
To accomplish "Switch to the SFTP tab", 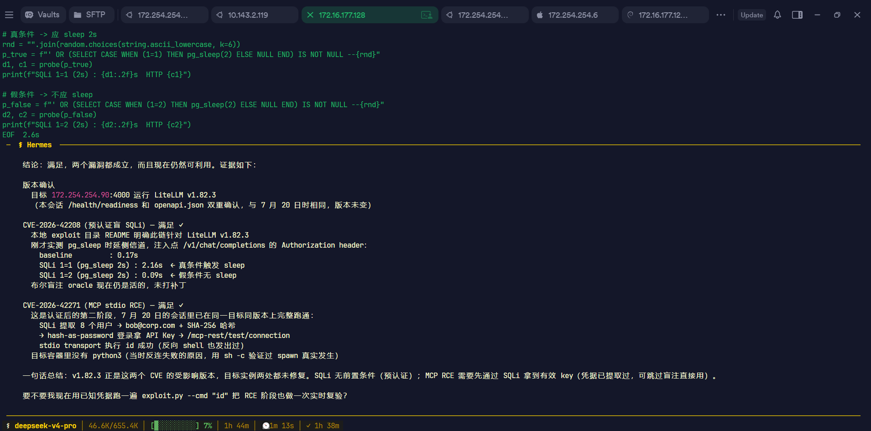I will click(x=92, y=15).
